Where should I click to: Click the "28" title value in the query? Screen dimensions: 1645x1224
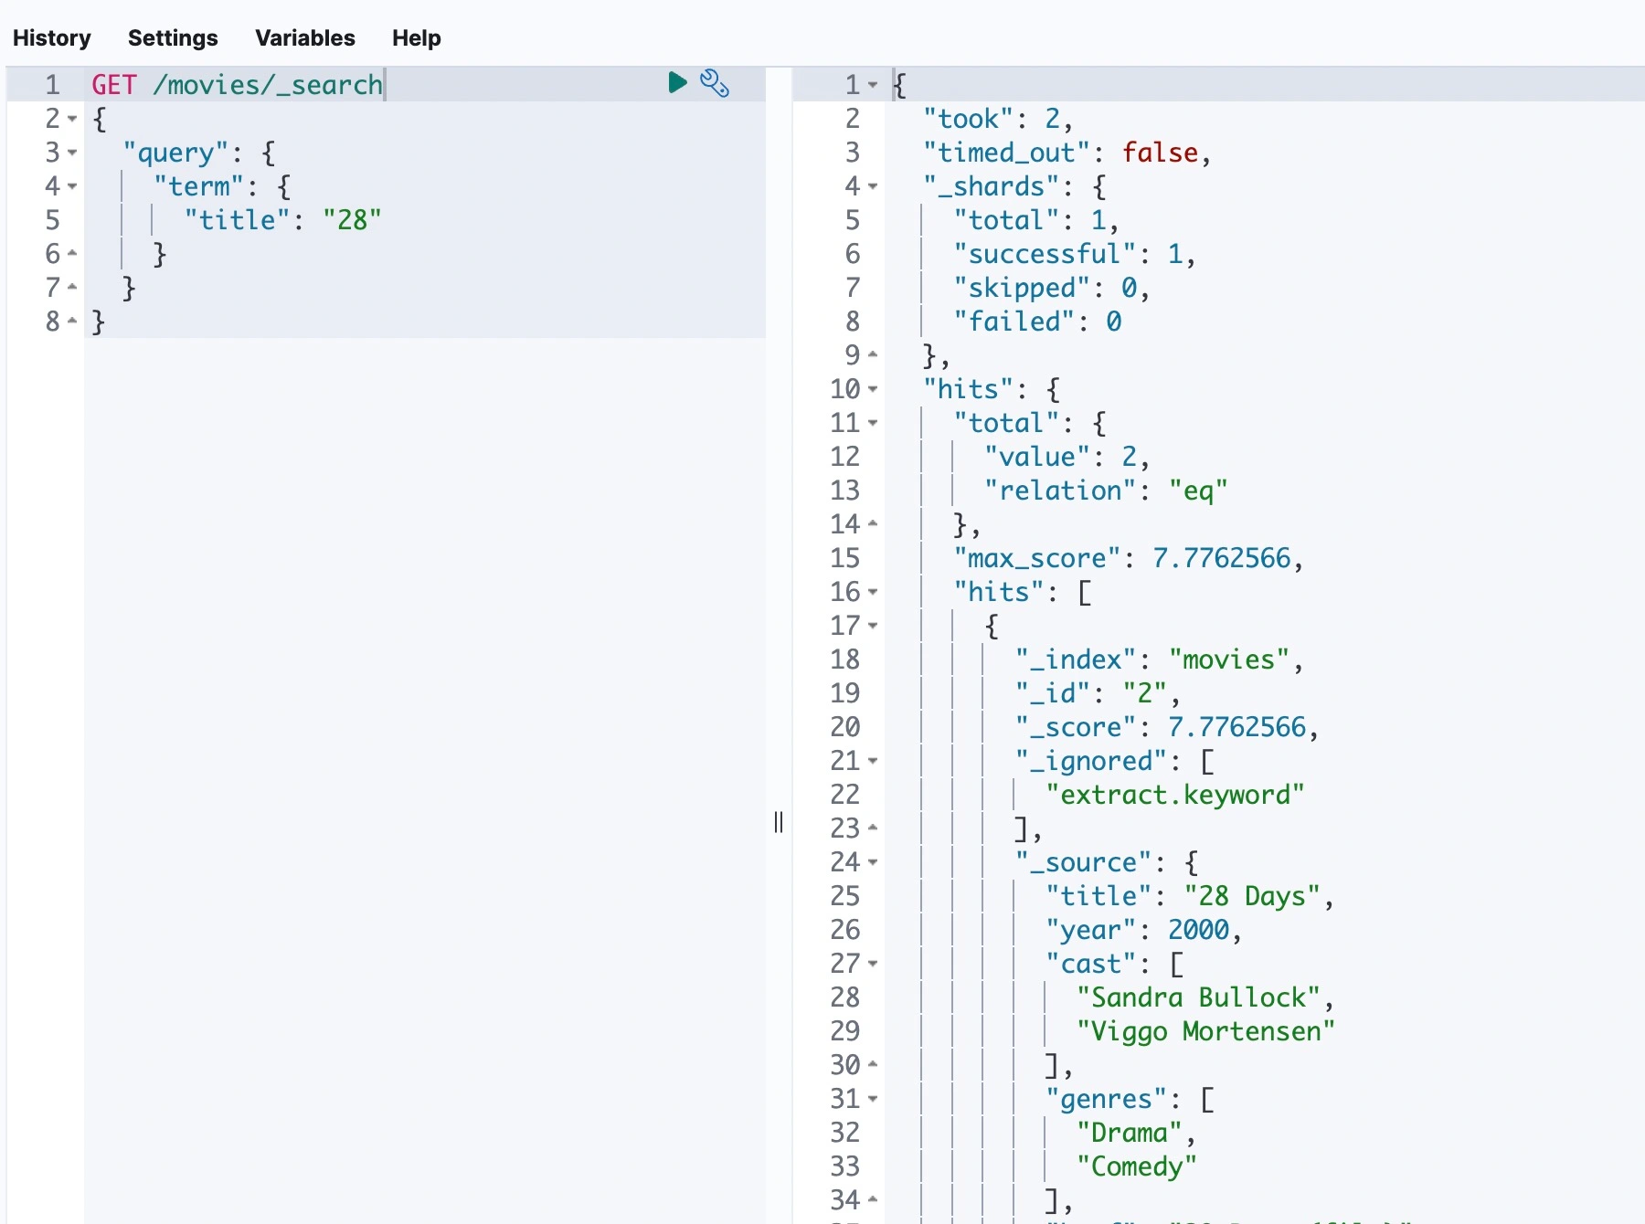pyautogui.click(x=352, y=220)
